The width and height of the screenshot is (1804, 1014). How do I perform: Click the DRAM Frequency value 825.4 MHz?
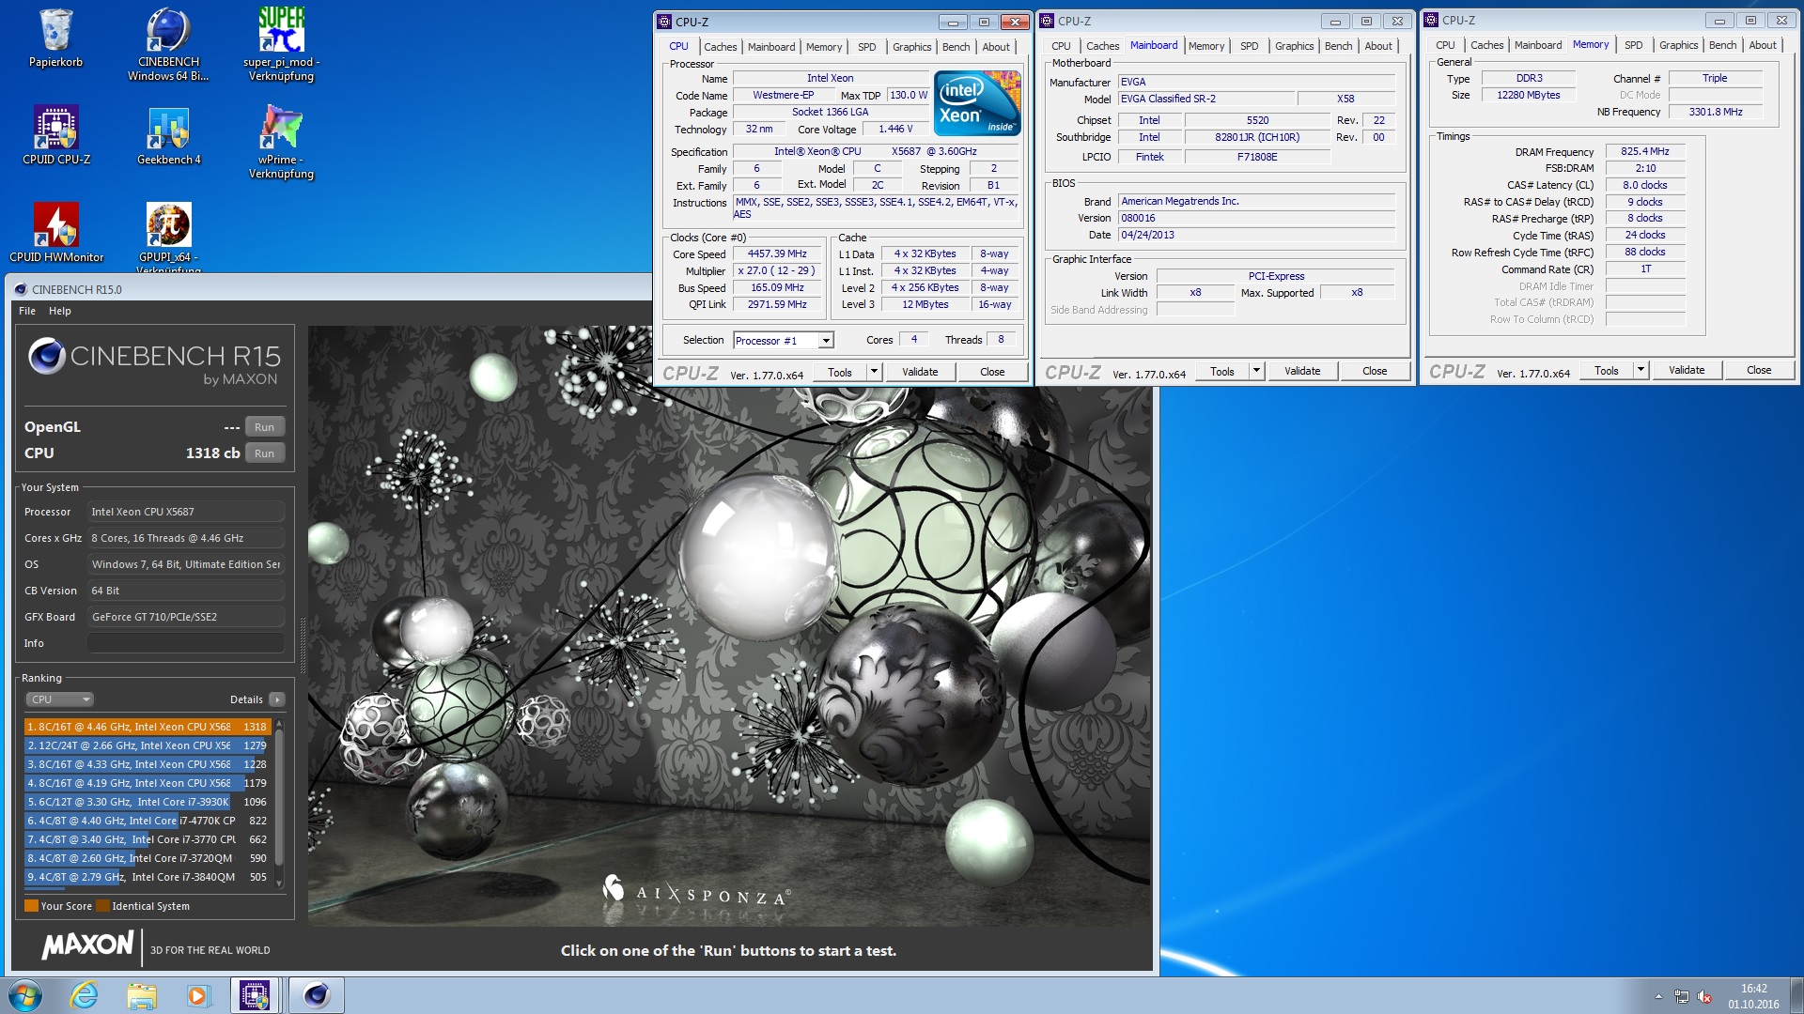(x=1644, y=151)
